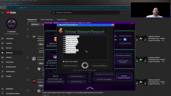
Task: Uncheck the Audio driverek checkbox
Action: (65, 45)
